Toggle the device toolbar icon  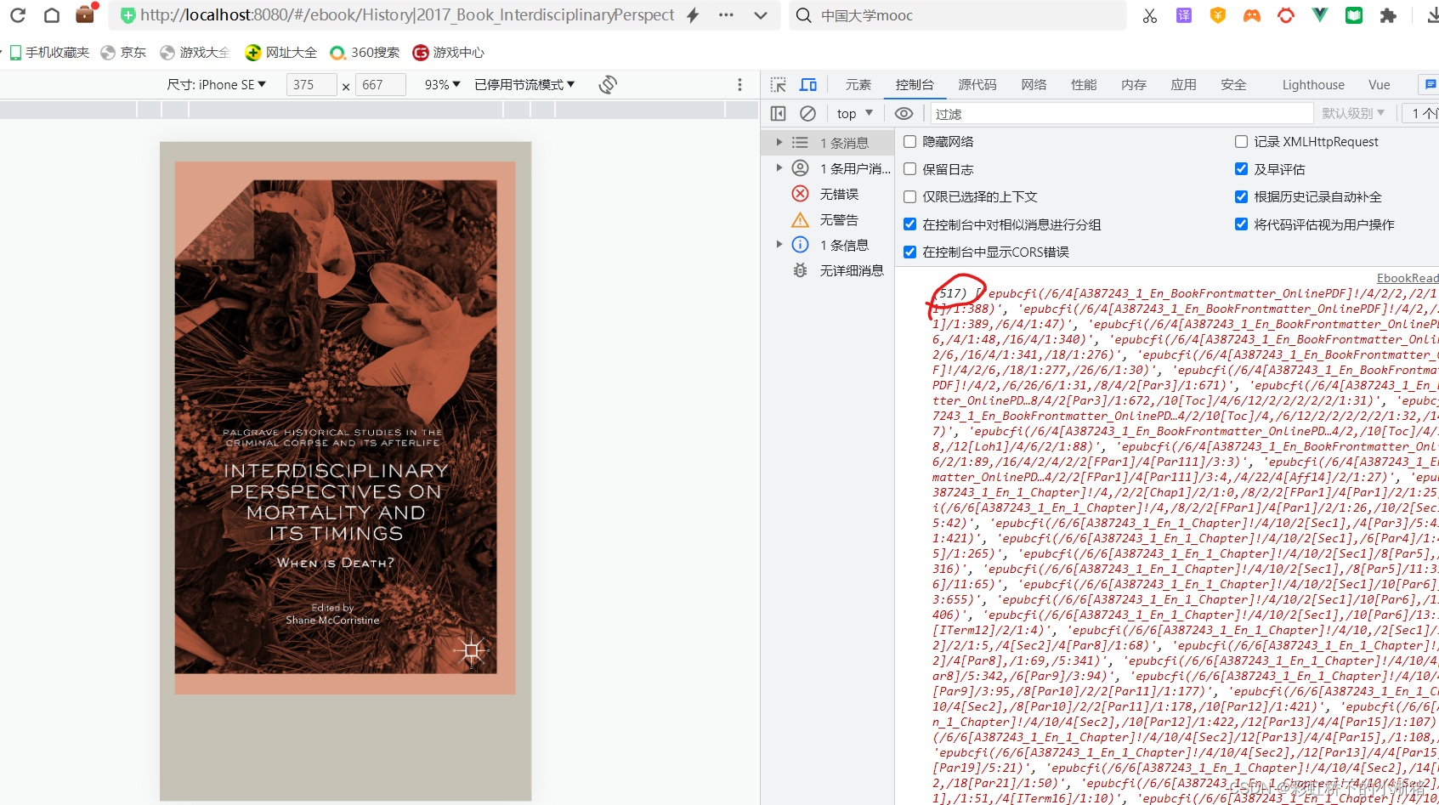(x=808, y=85)
